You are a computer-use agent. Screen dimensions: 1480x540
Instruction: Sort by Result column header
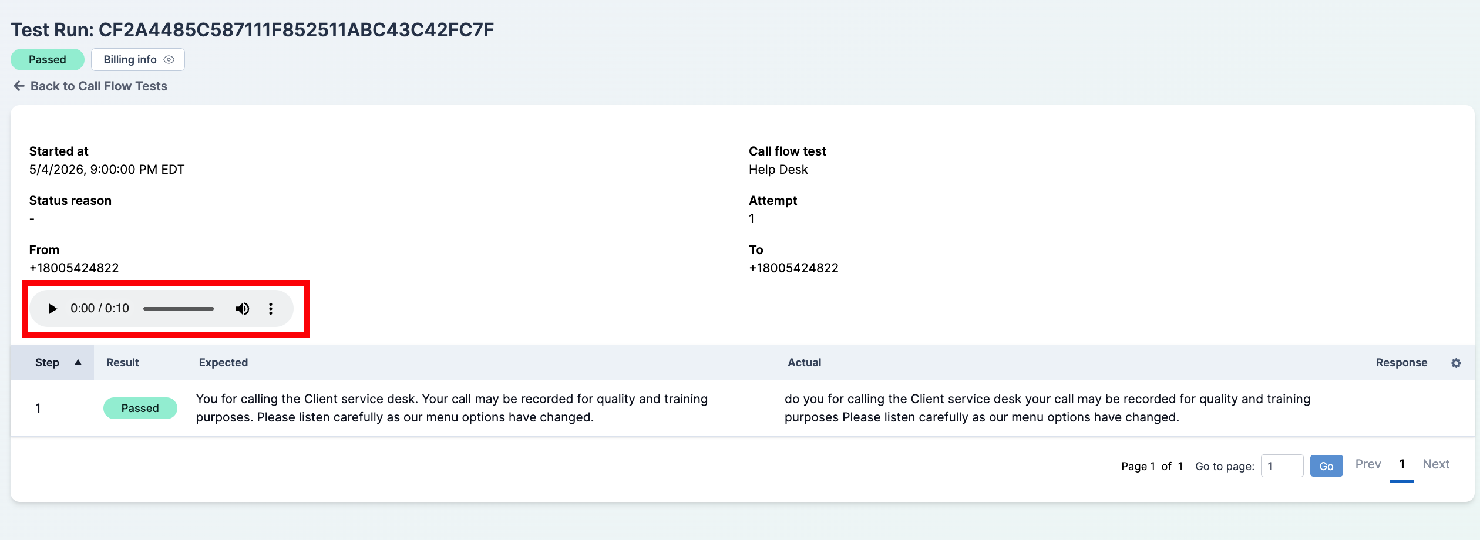tap(123, 363)
